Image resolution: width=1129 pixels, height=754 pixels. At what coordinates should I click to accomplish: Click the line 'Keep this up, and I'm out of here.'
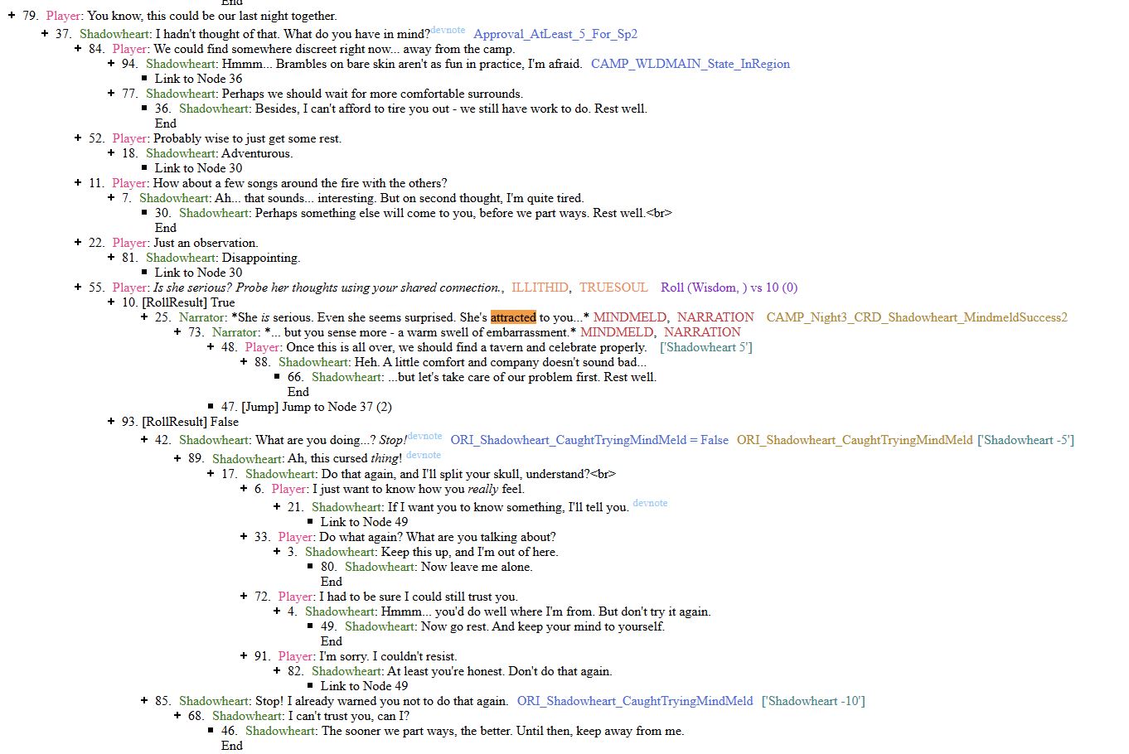coord(423,552)
